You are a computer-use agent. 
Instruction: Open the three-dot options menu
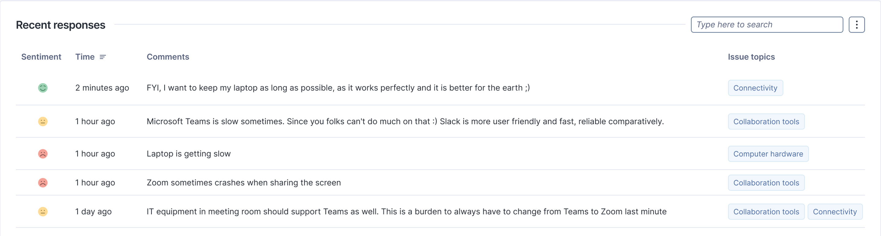coord(856,24)
